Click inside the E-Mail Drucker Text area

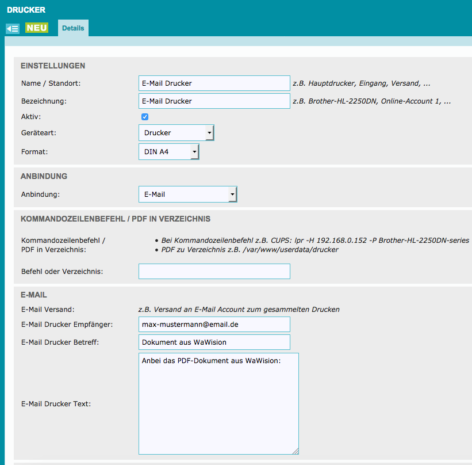tap(218, 403)
